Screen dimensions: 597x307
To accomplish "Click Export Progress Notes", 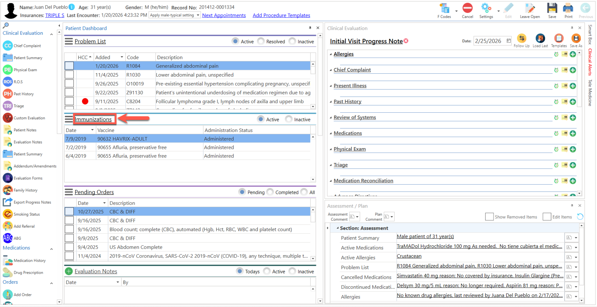I will point(27,202).
